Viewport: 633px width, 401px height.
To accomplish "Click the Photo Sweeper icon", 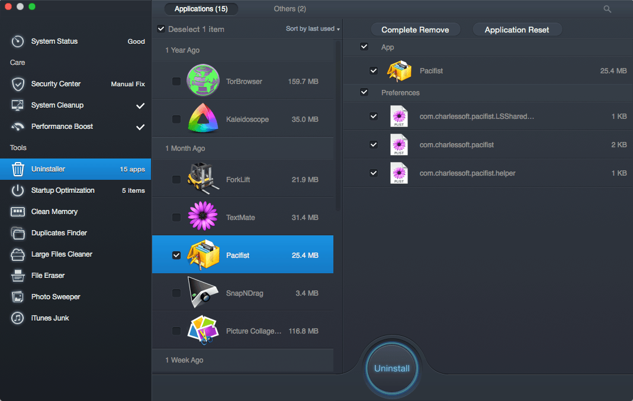I will tap(18, 297).
